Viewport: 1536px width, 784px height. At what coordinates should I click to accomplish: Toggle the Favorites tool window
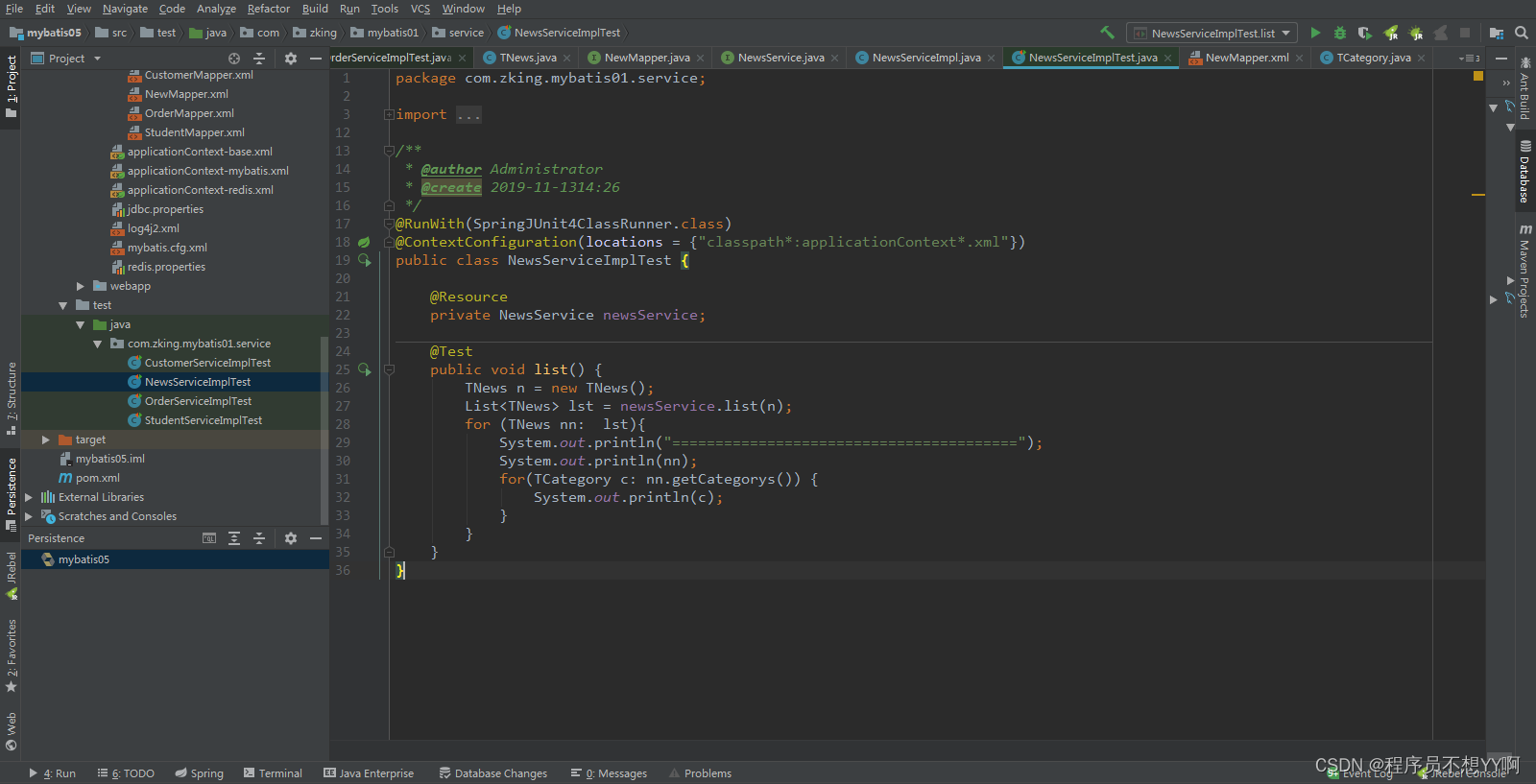[x=12, y=656]
